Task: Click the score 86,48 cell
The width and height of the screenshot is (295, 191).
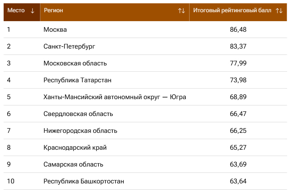Action: [x=238, y=29]
